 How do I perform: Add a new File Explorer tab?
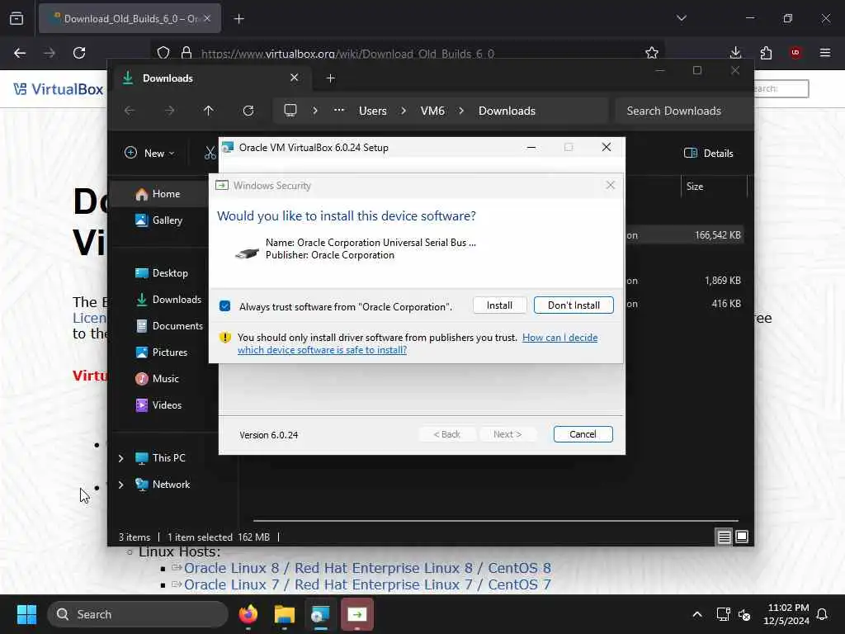(330, 78)
